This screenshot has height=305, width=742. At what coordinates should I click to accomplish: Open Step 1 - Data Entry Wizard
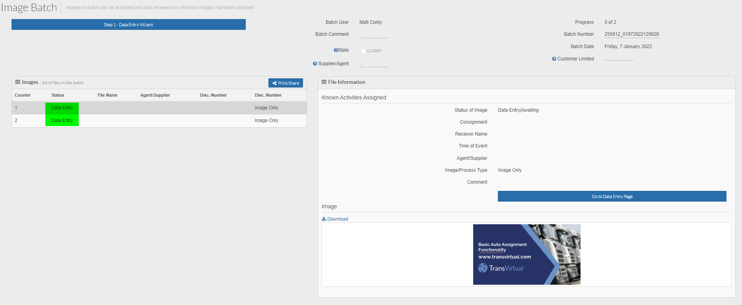(x=128, y=25)
